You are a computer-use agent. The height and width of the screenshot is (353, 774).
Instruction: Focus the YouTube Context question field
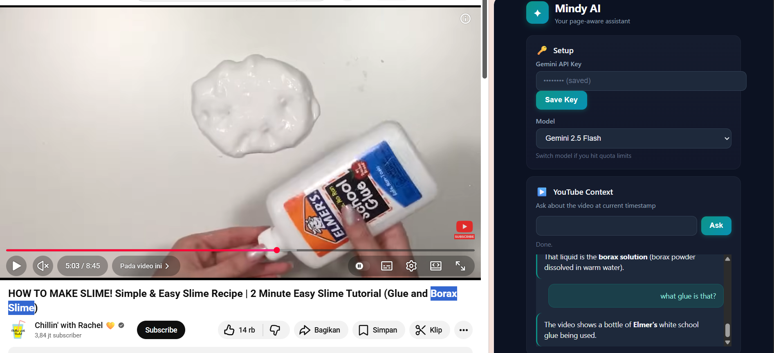[x=616, y=226]
